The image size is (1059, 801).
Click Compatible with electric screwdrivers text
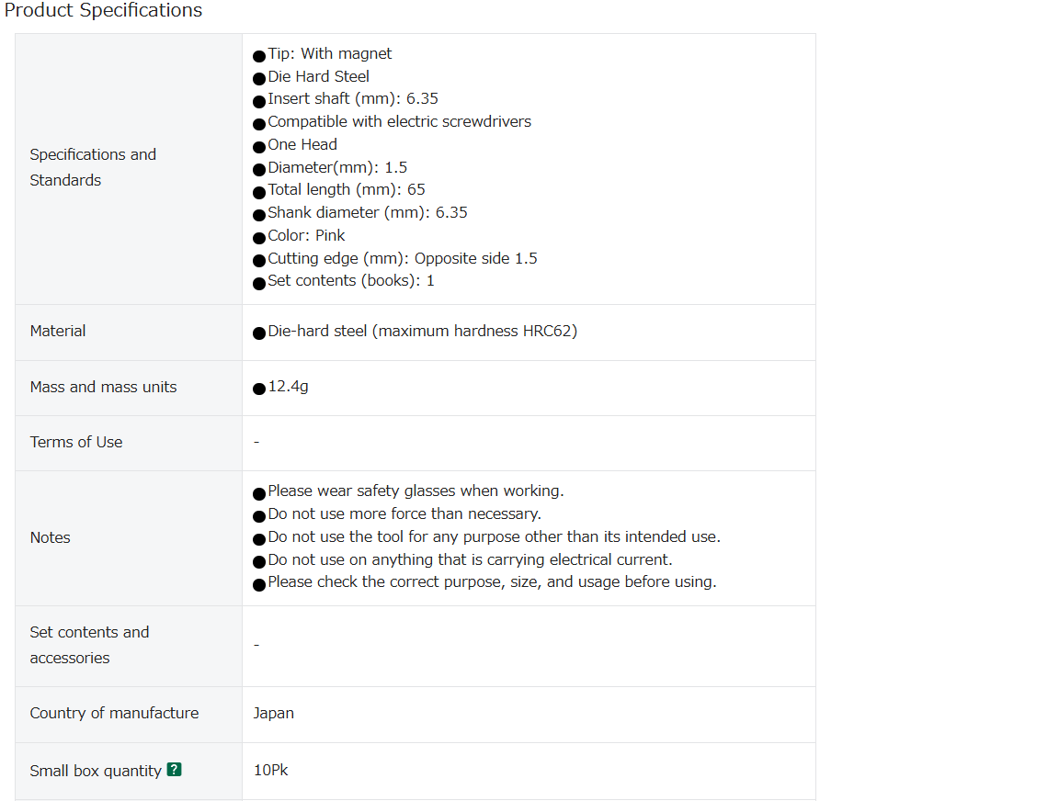pos(399,122)
